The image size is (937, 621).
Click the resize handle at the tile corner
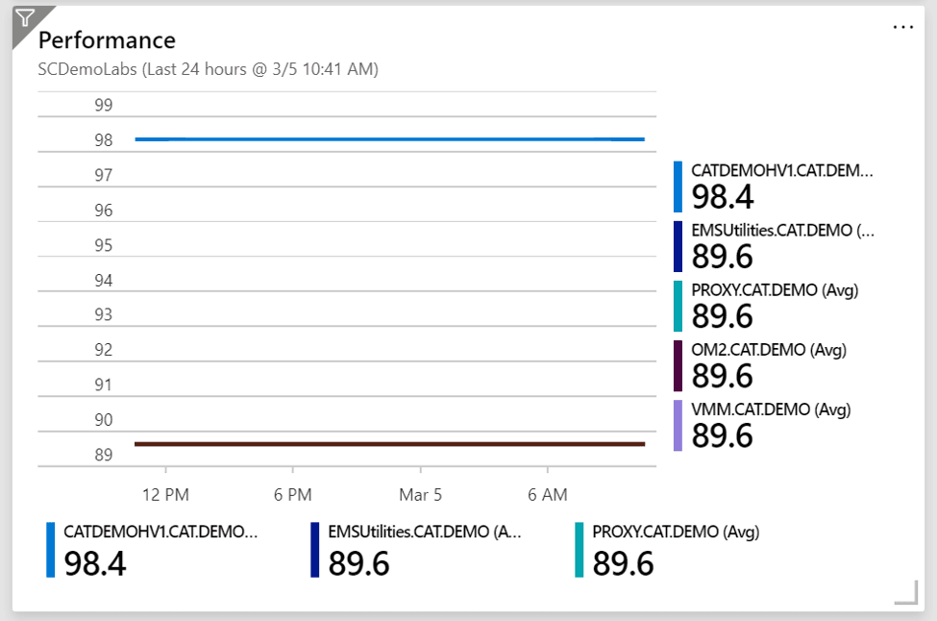click(905, 592)
